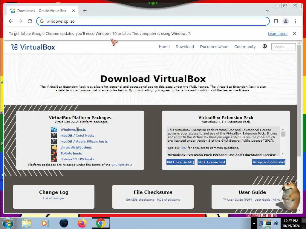Viewport: 306px width, 229px height.
Task: Click the Solaris 11 IPS hosts icon
Action: coord(54,159)
